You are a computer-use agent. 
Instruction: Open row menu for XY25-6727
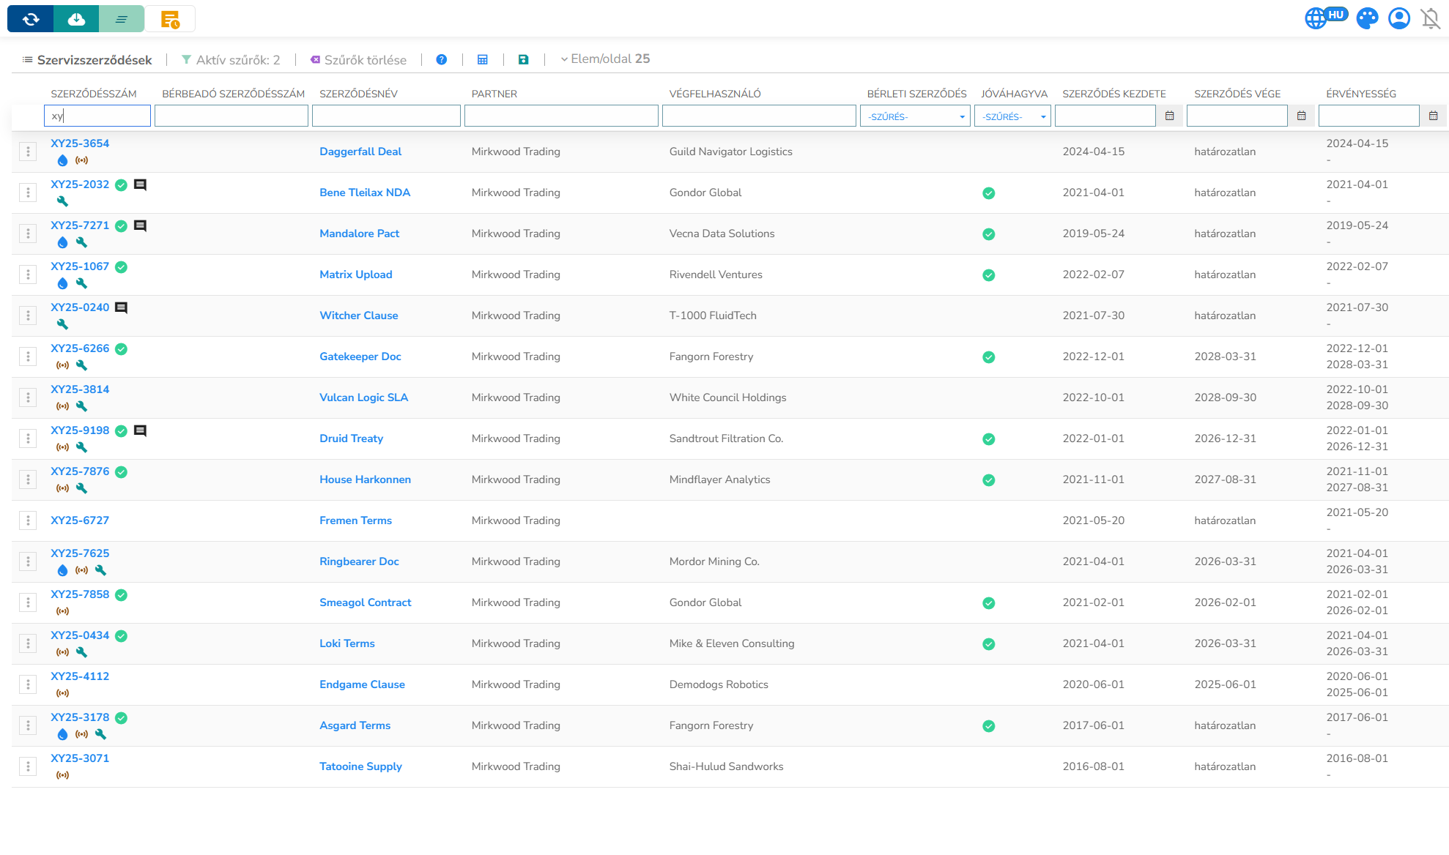pos(28,520)
